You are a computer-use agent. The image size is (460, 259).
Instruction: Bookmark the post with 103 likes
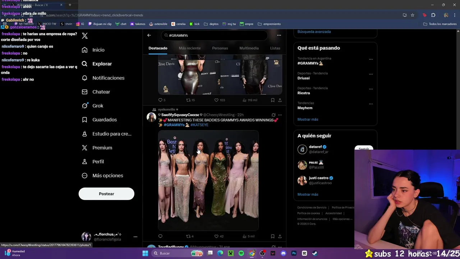point(273,100)
